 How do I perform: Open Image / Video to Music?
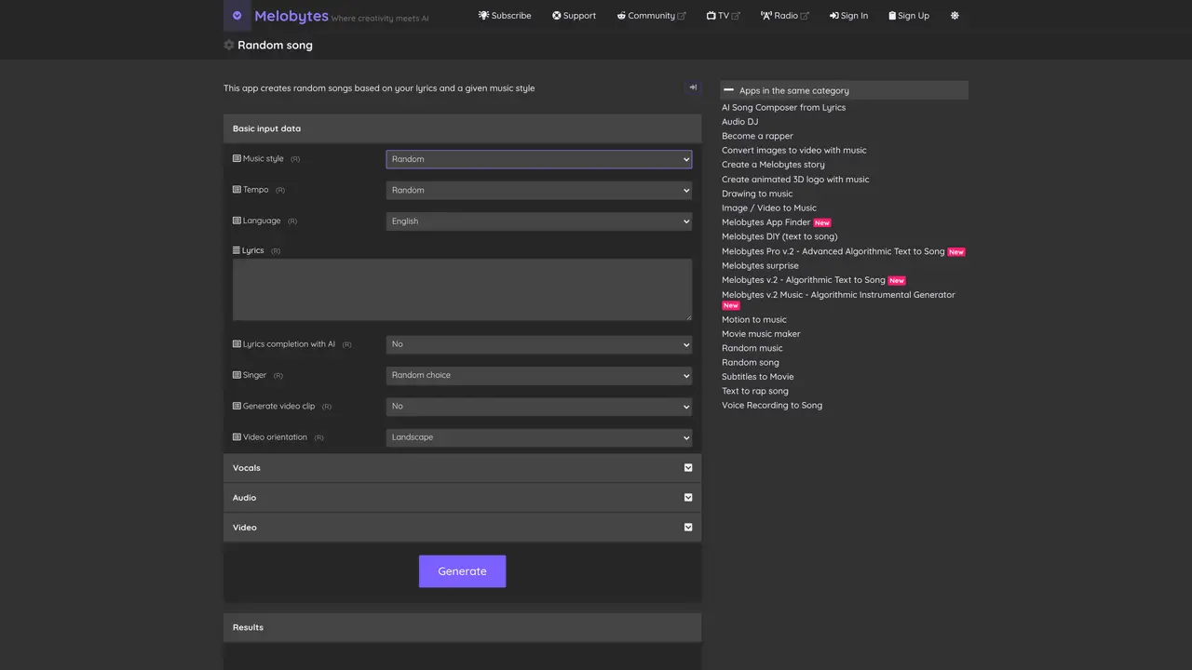(x=769, y=208)
